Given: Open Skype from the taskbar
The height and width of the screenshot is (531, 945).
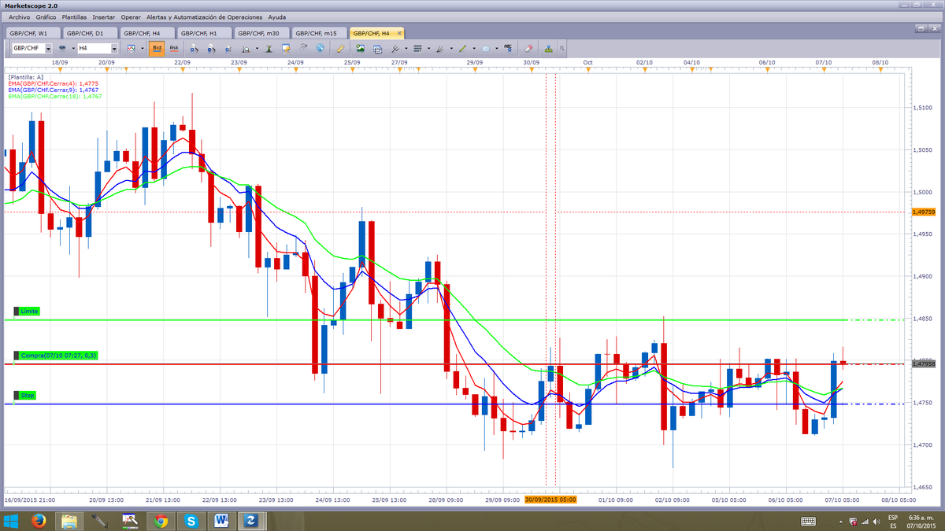Looking at the screenshot, I should (191, 521).
